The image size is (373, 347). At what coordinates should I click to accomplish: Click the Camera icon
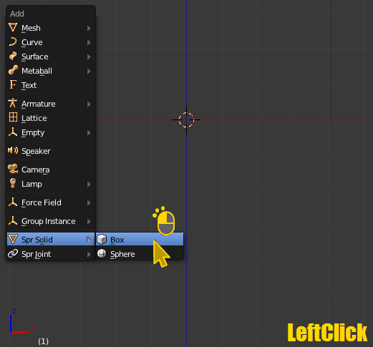(x=13, y=169)
